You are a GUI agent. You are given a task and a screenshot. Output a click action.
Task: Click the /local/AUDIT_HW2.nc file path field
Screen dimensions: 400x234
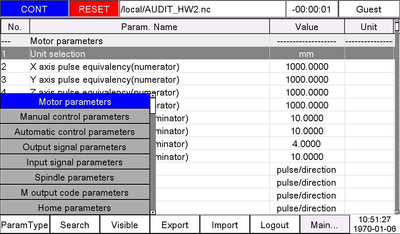coord(202,9)
